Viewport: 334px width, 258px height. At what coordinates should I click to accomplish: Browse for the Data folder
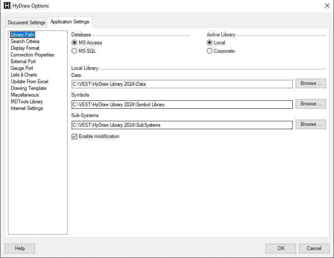311,83
